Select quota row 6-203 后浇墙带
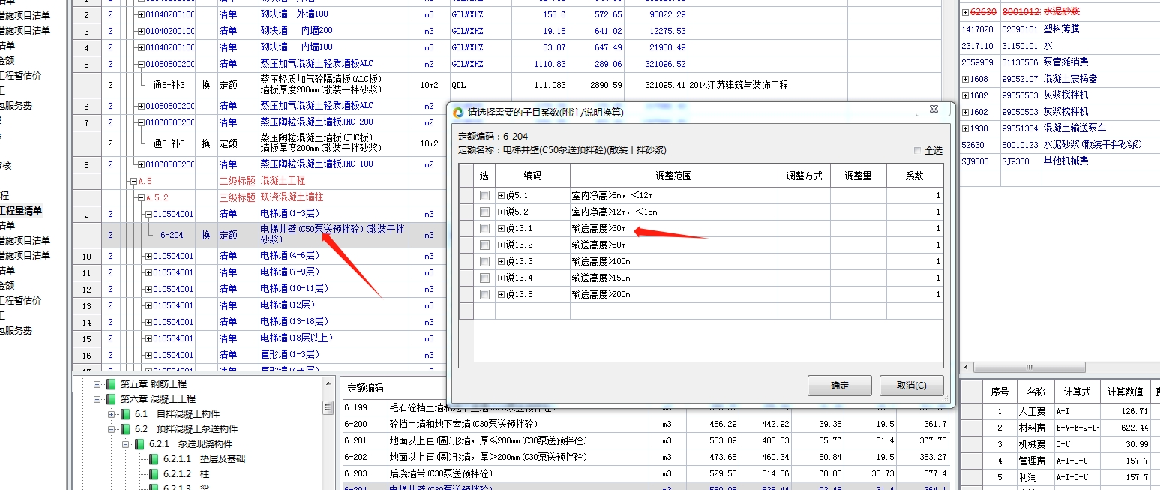Image resolution: width=1160 pixels, height=490 pixels. coord(645,473)
